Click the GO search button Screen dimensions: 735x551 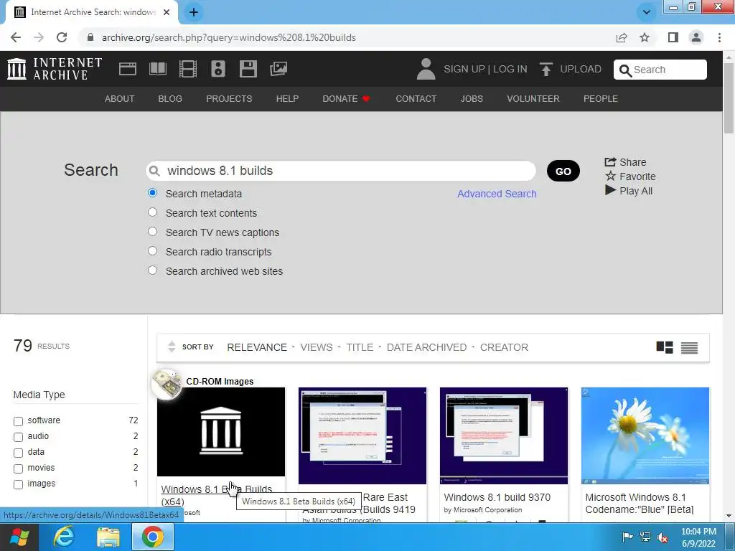[x=563, y=171]
